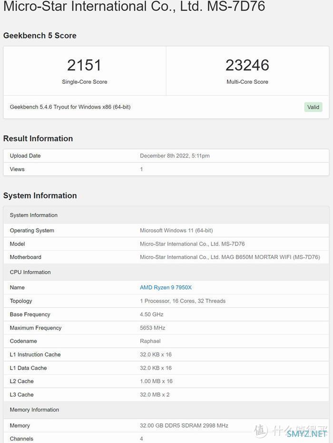
Task: Click the Maximum Frequency label
Action: (x=36, y=328)
